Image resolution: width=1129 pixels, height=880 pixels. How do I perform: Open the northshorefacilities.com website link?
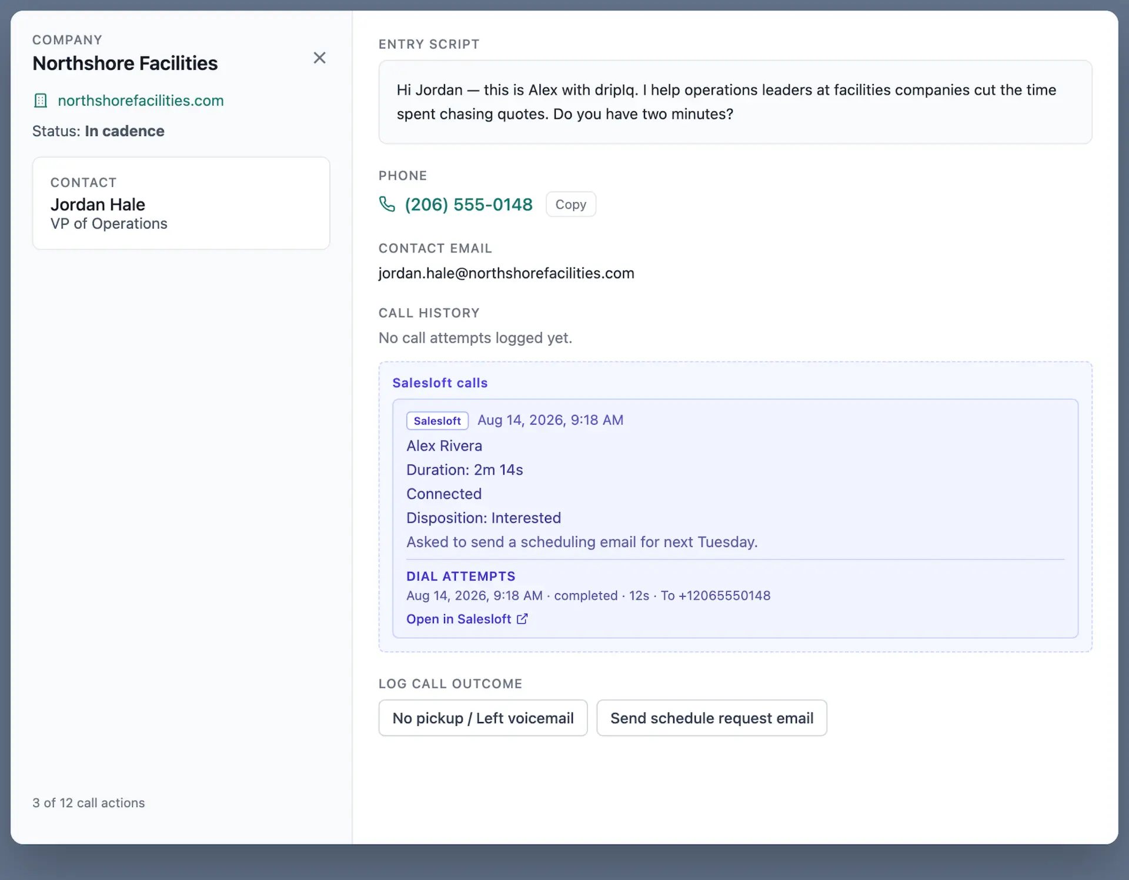[x=141, y=101]
